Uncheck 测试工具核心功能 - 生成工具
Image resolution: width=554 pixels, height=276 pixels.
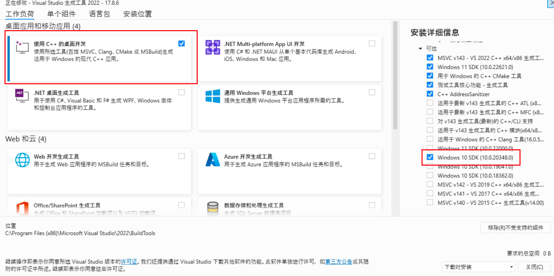coord(430,85)
